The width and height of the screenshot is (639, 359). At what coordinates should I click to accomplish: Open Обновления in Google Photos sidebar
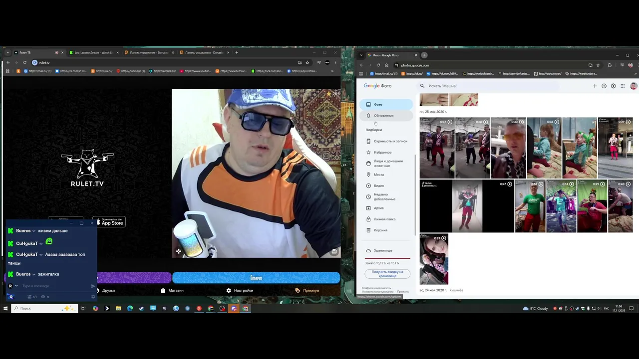[x=386, y=116]
